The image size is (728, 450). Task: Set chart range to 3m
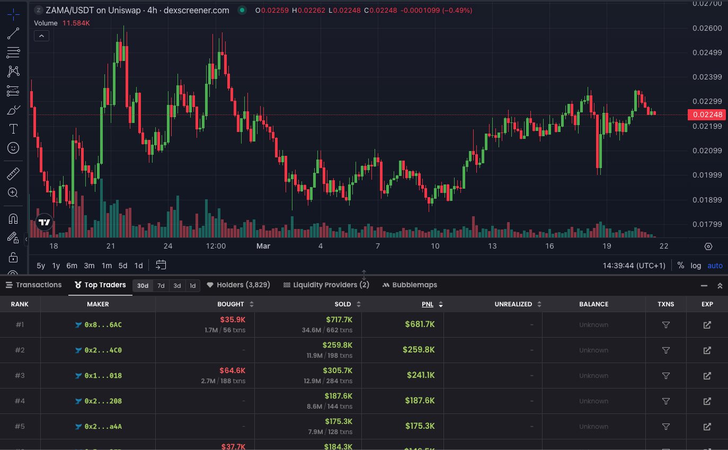pyautogui.click(x=89, y=266)
